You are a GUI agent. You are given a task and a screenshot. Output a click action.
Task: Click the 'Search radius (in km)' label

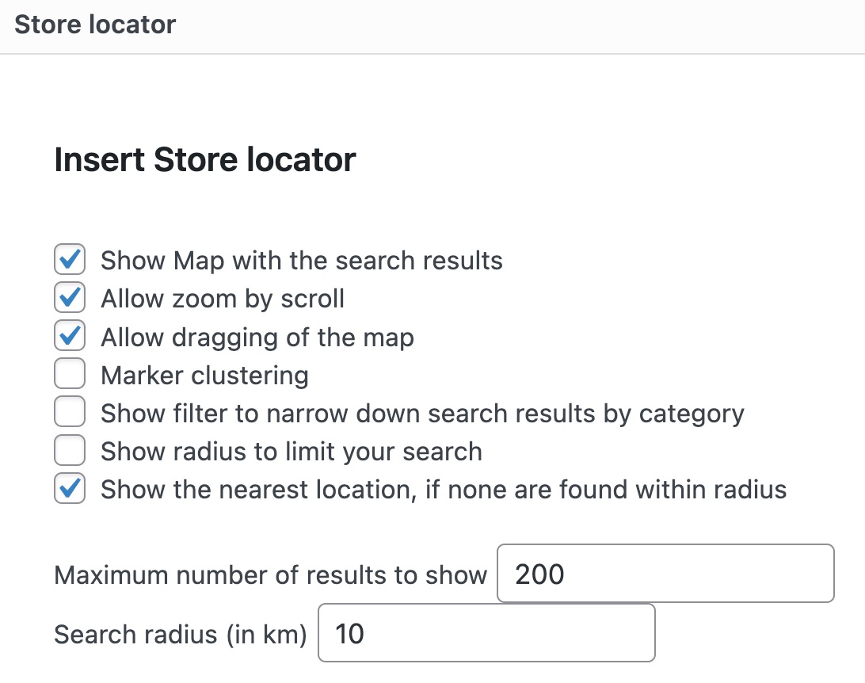point(180,634)
